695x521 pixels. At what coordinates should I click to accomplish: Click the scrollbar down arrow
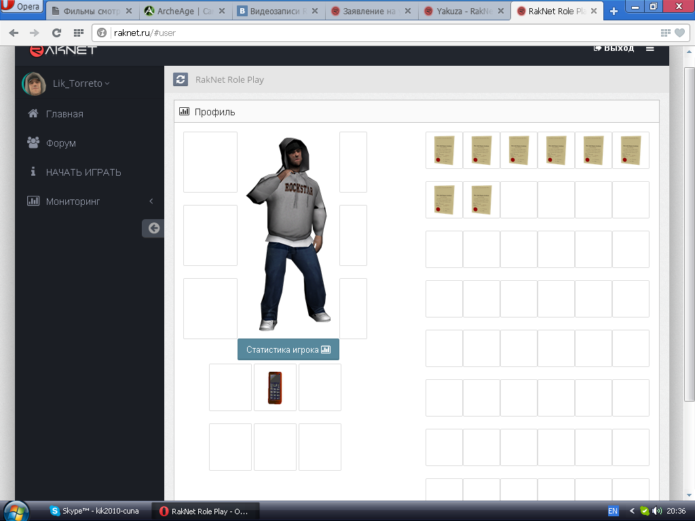tap(689, 495)
